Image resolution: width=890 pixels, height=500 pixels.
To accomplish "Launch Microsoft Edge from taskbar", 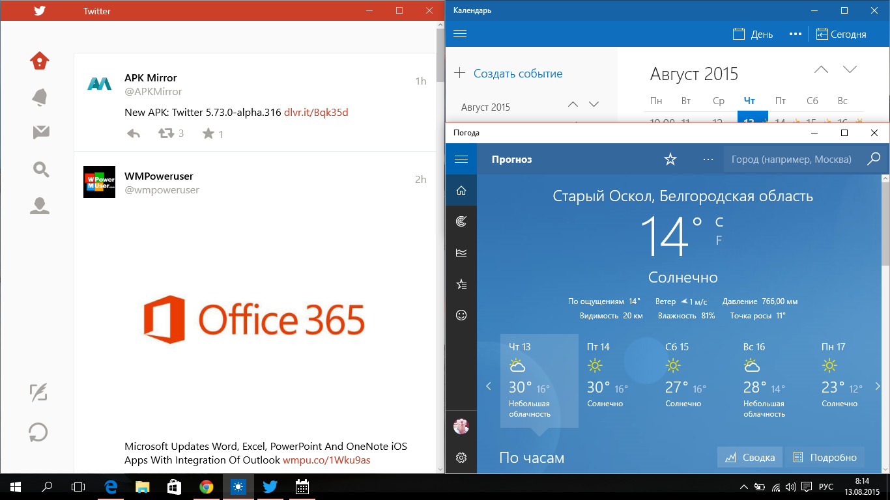I will (110, 486).
